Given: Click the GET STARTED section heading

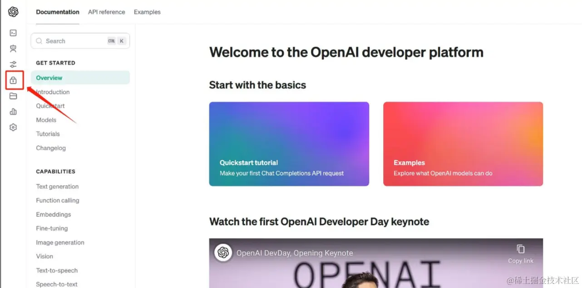Looking at the screenshot, I should pyautogui.click(x=55, y=63).
